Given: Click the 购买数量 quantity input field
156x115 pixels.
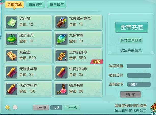Looking at the screenshot, I should point(139,66).
